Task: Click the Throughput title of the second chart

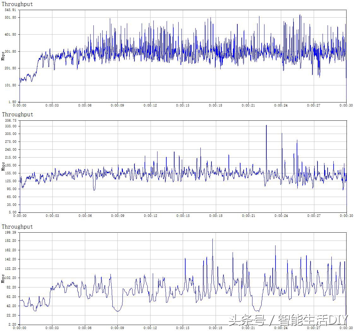Action: [x=17, y=114]
